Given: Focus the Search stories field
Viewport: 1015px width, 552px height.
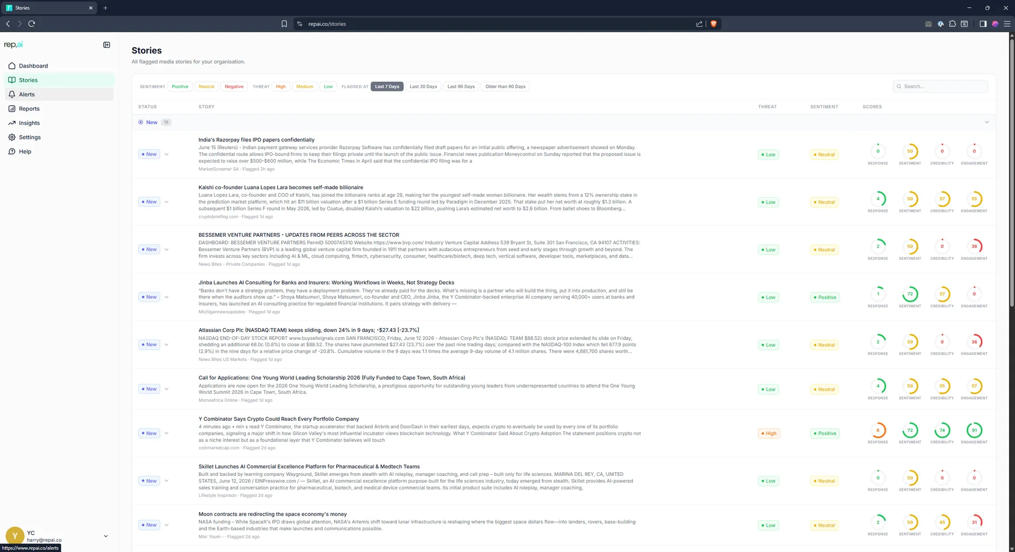Looking at the screenshot, I should pos(940,86).
